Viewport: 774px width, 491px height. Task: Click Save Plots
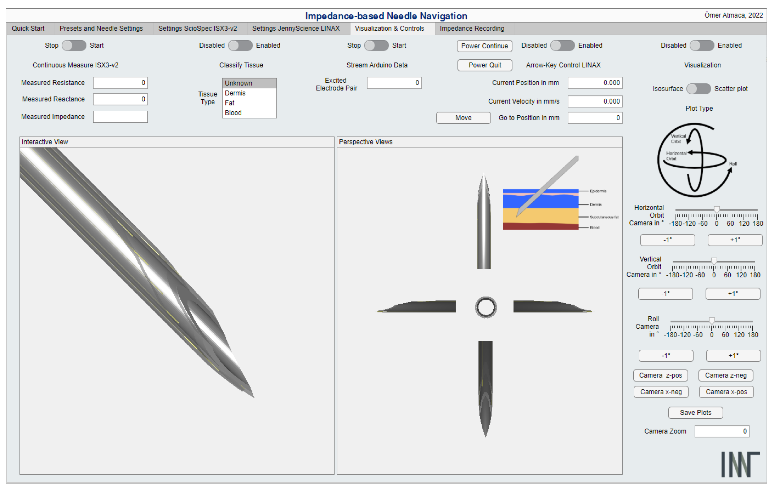click(695, 413)
